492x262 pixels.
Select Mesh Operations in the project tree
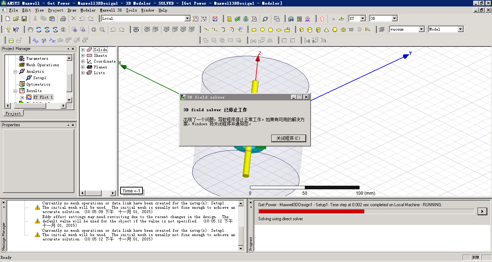tap(43, 65)
